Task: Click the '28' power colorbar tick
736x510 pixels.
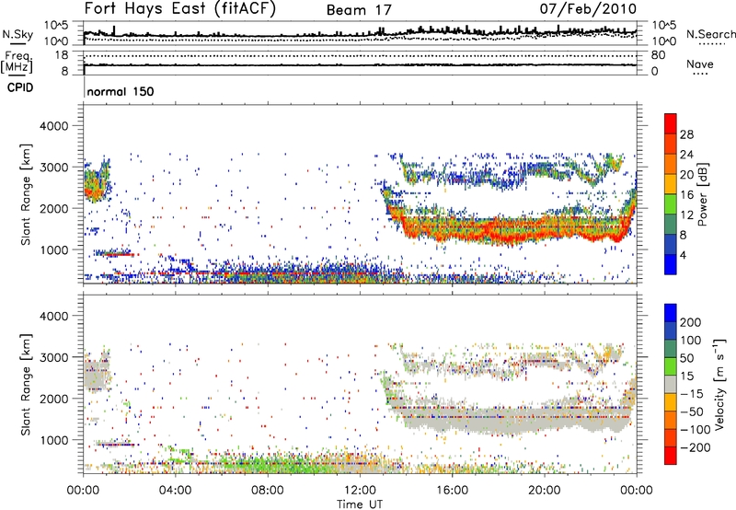Action: (686, 134)
